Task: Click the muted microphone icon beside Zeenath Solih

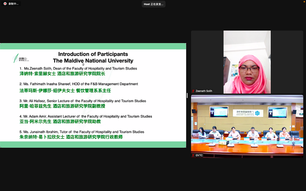Action: [x=193, y=91]
